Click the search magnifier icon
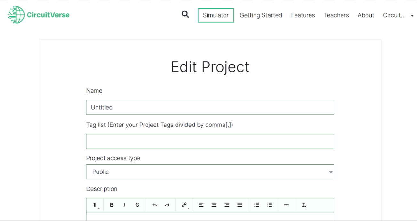Viewport: 417px width, 221px height. point(185,14)
